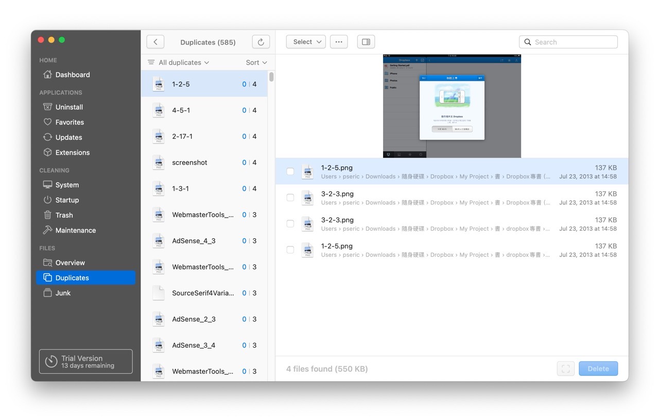This screenshot has height=418, width=659.
Task: Click the PNG icon of 4-5-1 group
Action: (x=159, y=110)
